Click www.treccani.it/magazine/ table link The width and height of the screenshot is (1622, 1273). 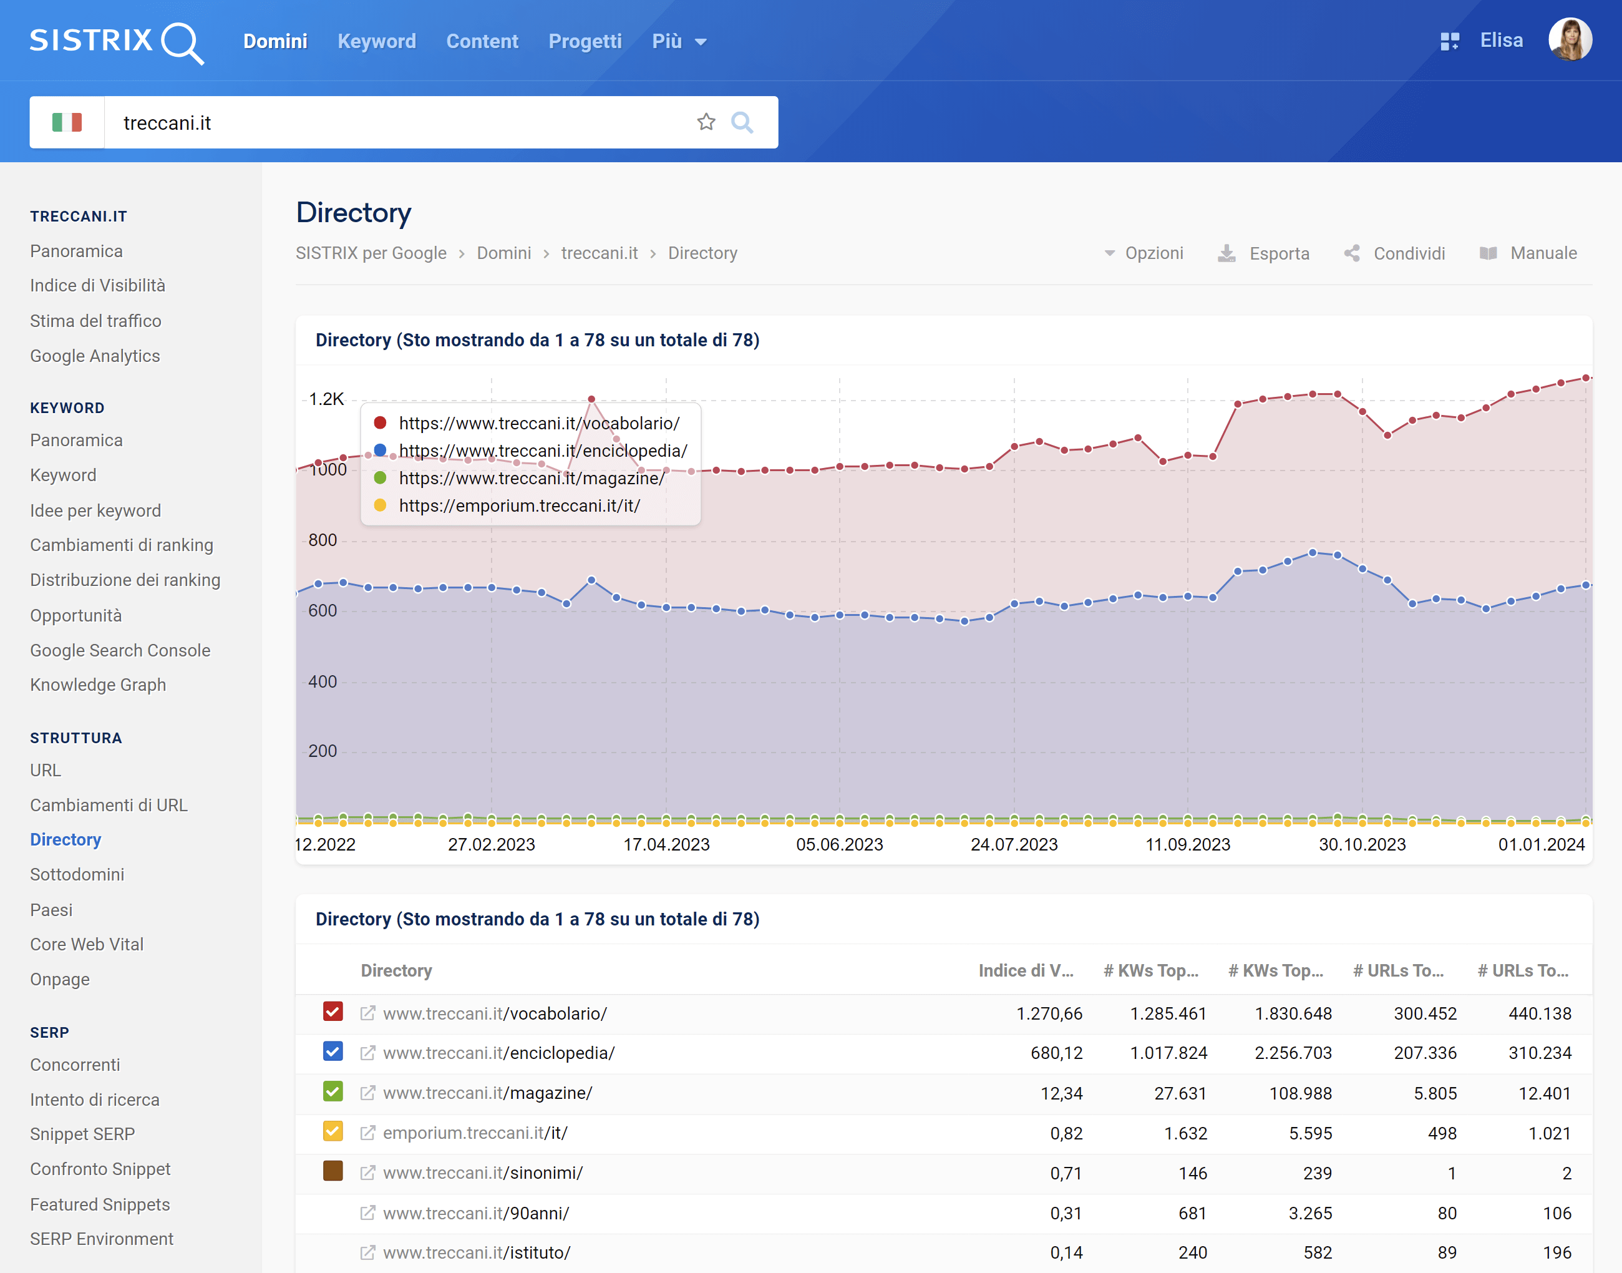tap(487, 1093)
